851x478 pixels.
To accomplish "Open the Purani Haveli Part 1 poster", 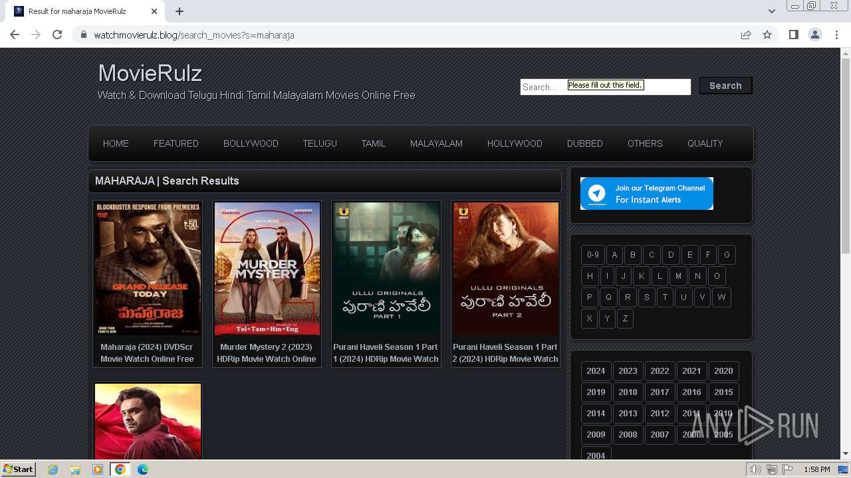I will click(386, 269).
